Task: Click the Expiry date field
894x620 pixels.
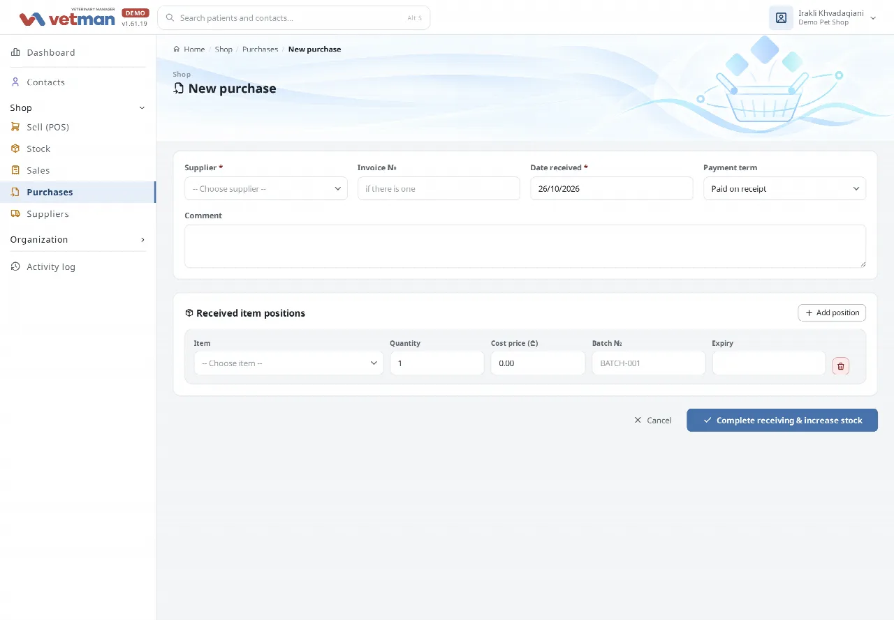Action: (x=769, y=363)
